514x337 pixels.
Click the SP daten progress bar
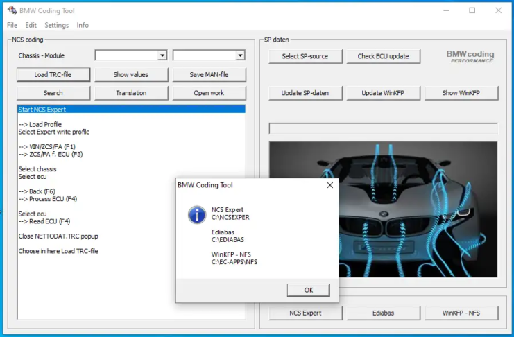[x=383, y=128]
